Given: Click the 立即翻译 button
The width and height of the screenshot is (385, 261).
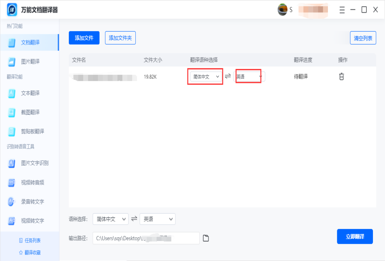Looking at the screenshot, I should (355, 236).
